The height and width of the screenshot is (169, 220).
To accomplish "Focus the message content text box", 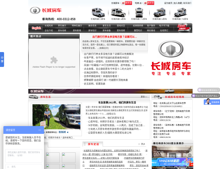I will [24, 156].
